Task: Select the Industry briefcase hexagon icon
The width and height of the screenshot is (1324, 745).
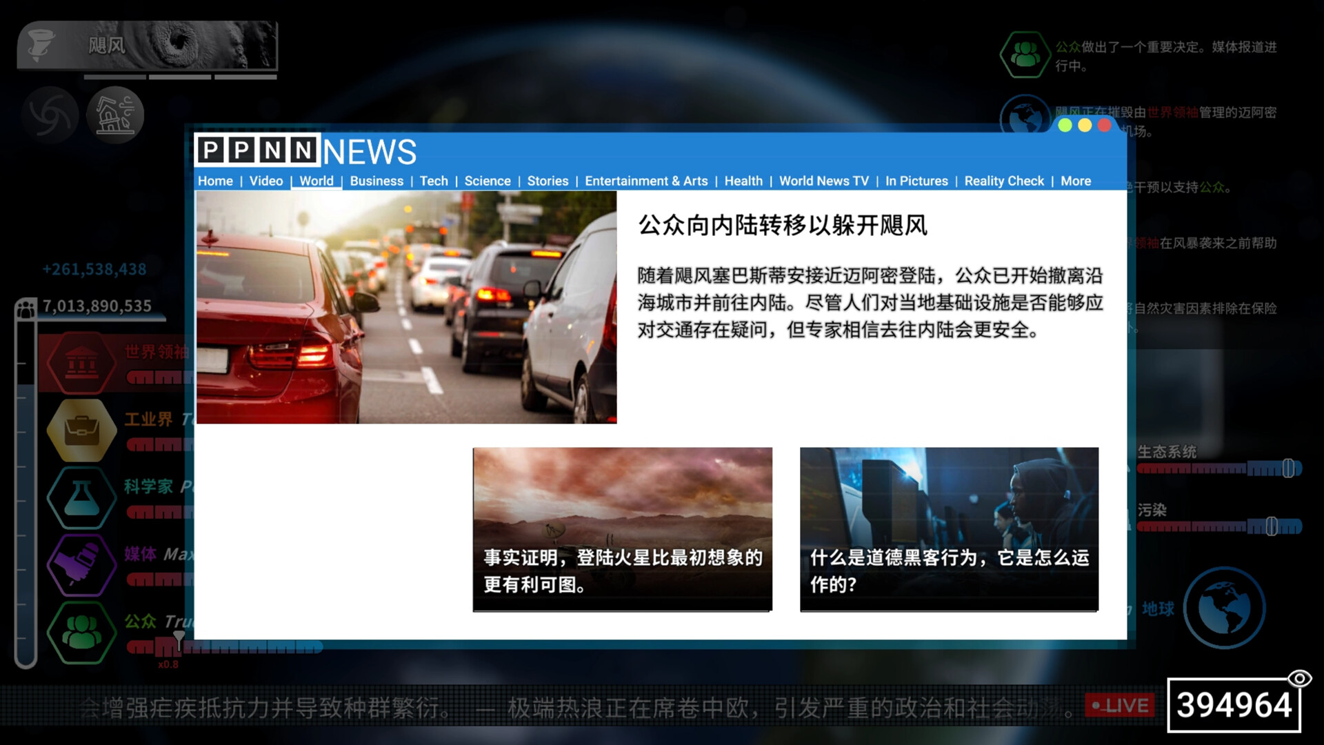Action: click(81, 430)
